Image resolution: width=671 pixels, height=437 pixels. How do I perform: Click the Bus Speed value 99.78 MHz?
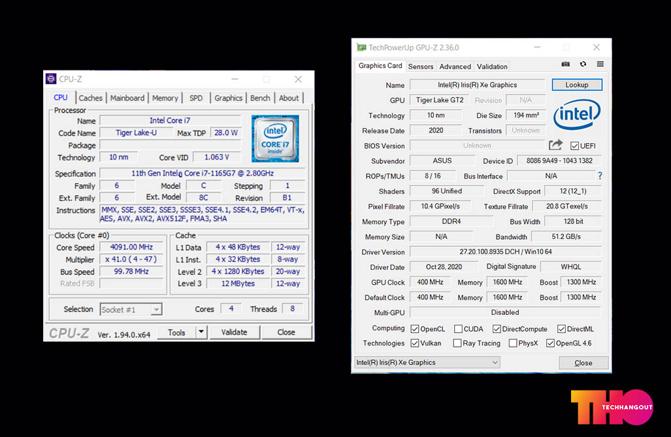[x=131, y=271]
